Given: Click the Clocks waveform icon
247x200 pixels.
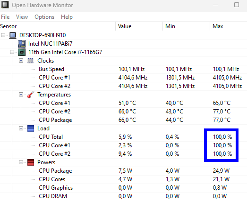Looking at the screenshot, I should (30, 61).
